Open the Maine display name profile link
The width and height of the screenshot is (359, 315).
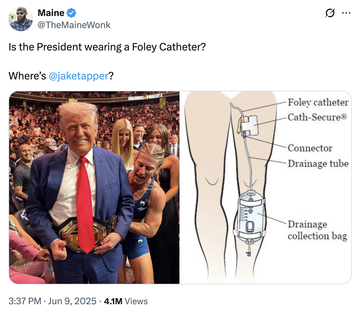pyautogui.click(x=51, y=13)
